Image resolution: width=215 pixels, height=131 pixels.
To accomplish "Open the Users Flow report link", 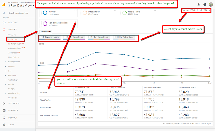I will tap(13, 98).
